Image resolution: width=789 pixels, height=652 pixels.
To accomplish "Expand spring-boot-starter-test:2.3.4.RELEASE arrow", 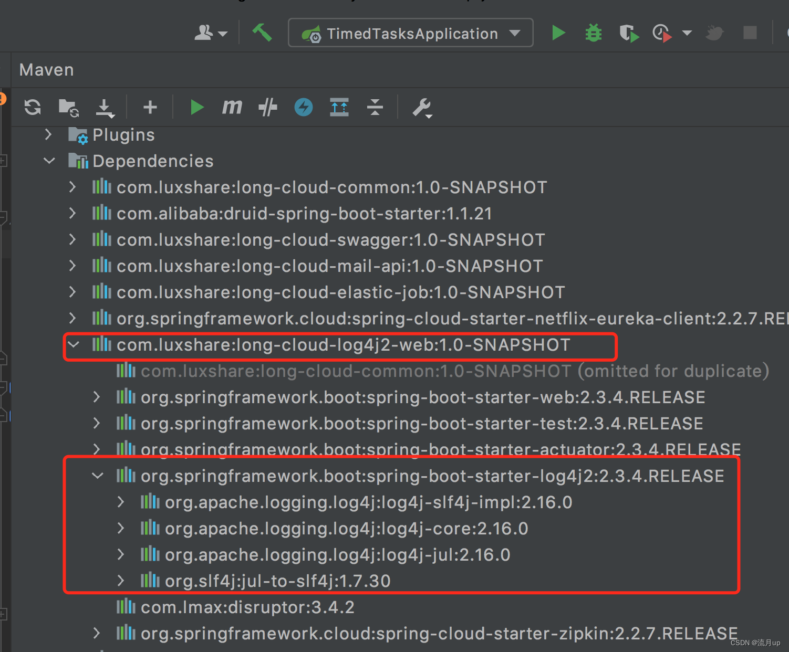I will (x=97, y=423).
